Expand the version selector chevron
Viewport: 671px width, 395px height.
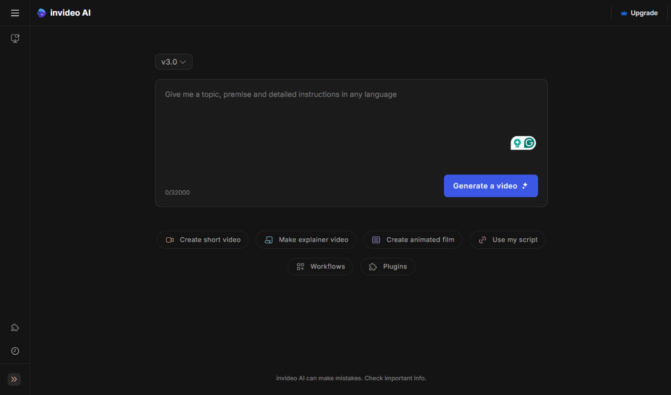pos(184,61)
